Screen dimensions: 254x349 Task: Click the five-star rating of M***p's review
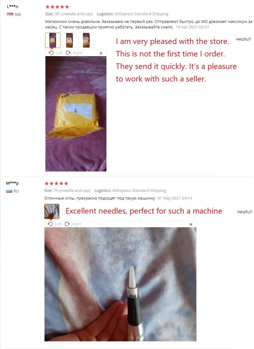point(56,183)
